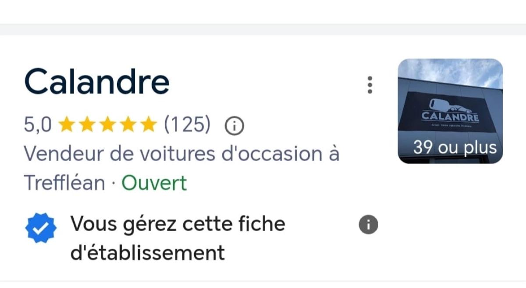Click the dark info icon next to management notice

368,225
